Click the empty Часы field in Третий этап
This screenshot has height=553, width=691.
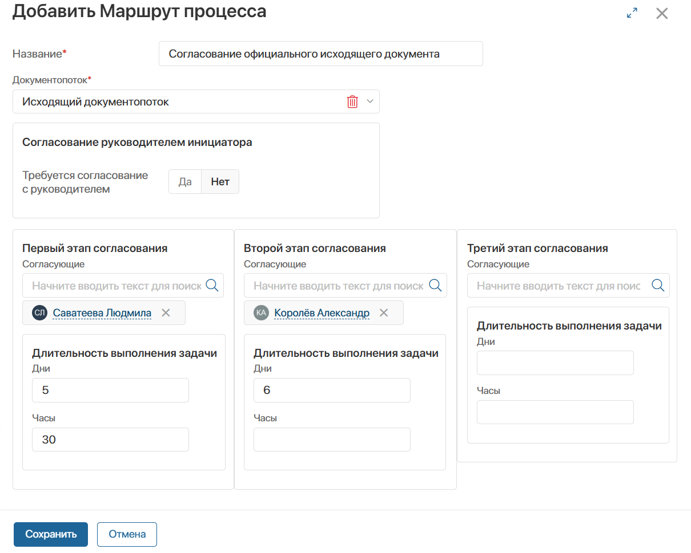[x=555, y=412]
